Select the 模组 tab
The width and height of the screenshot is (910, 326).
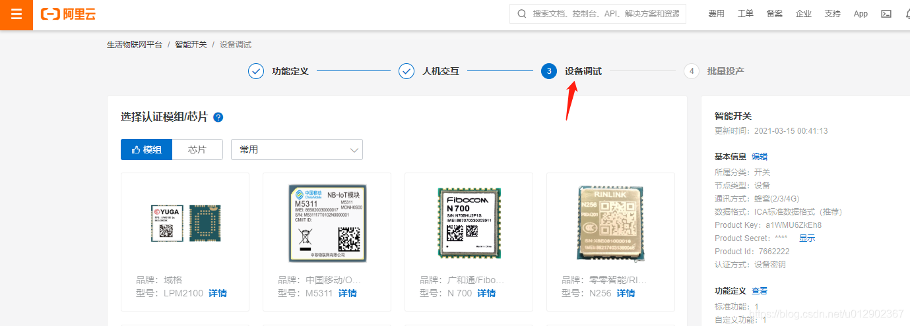(146, 149)
